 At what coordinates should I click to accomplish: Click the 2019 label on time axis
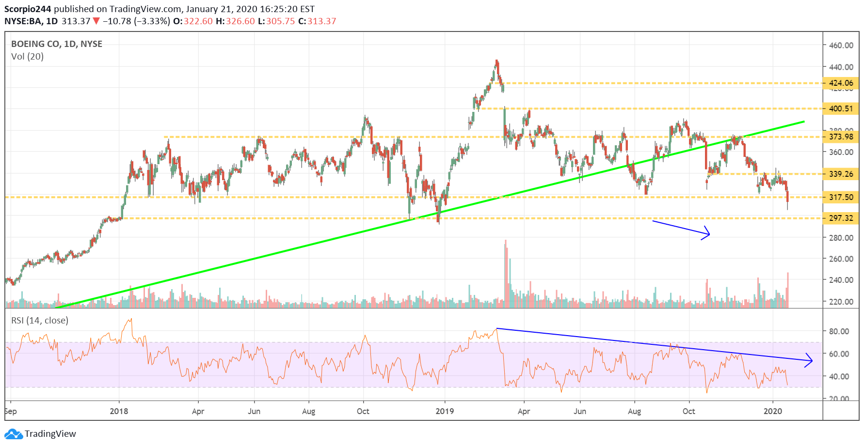445,411
